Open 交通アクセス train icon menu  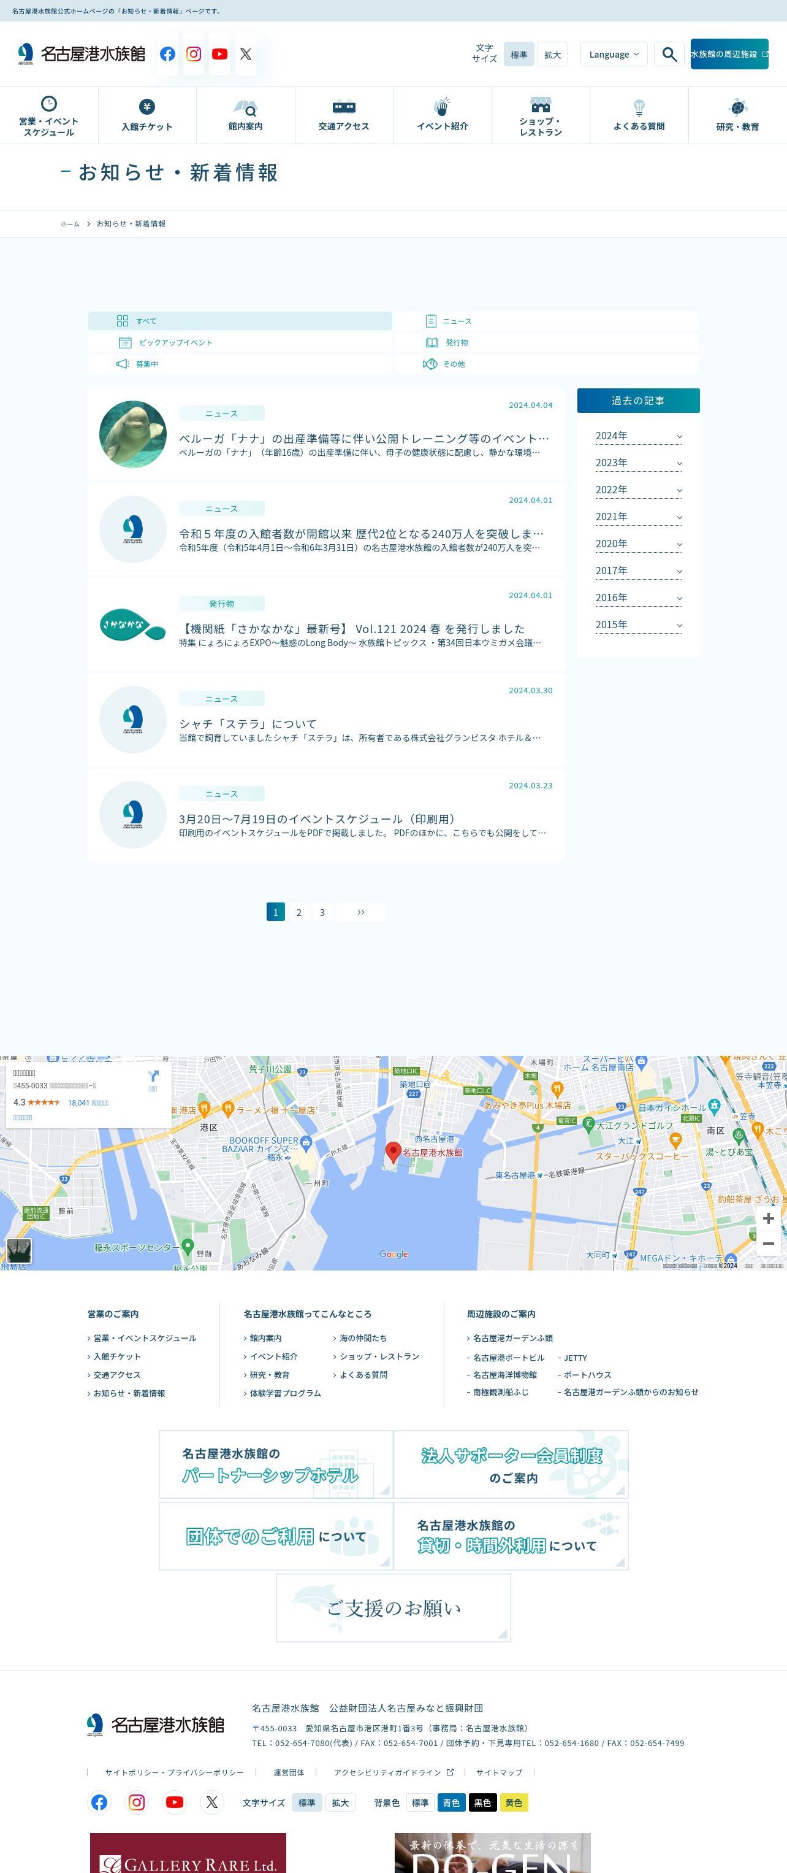click(x=344, y=117)
